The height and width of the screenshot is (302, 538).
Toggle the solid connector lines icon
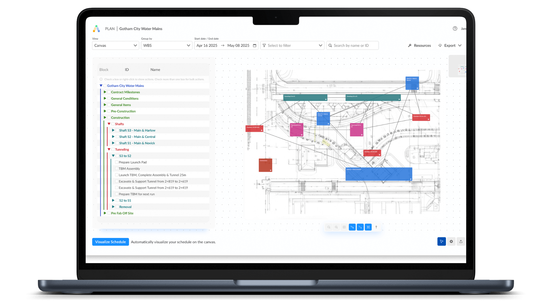pyautogui.click(x=352, y=227)
